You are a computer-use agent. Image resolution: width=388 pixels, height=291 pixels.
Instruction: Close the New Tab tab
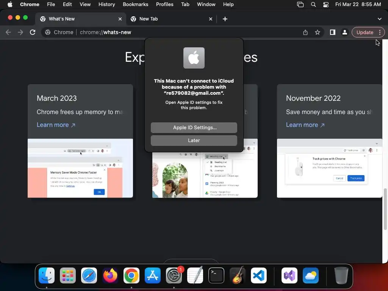pyautogui.click(x=211, y=19)
